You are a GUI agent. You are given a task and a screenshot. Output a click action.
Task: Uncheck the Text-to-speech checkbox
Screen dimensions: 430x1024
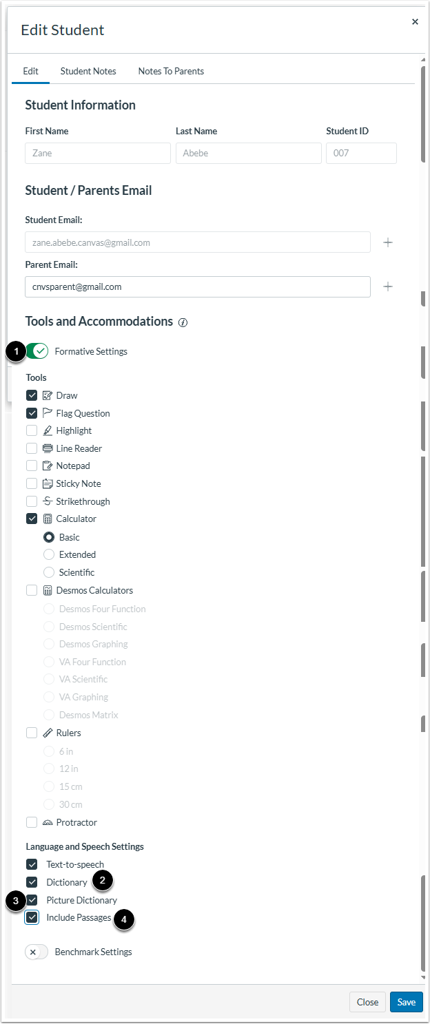pyautogui.click(x=31, y=864)
